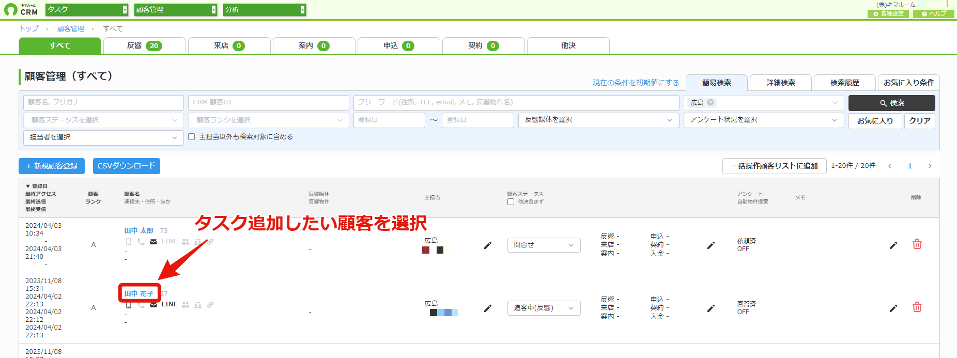The height and width of the screenshot is (358, 957).
Task: Open the 顧客ステータスを選択 dropdown
Action: click(103, 120)
